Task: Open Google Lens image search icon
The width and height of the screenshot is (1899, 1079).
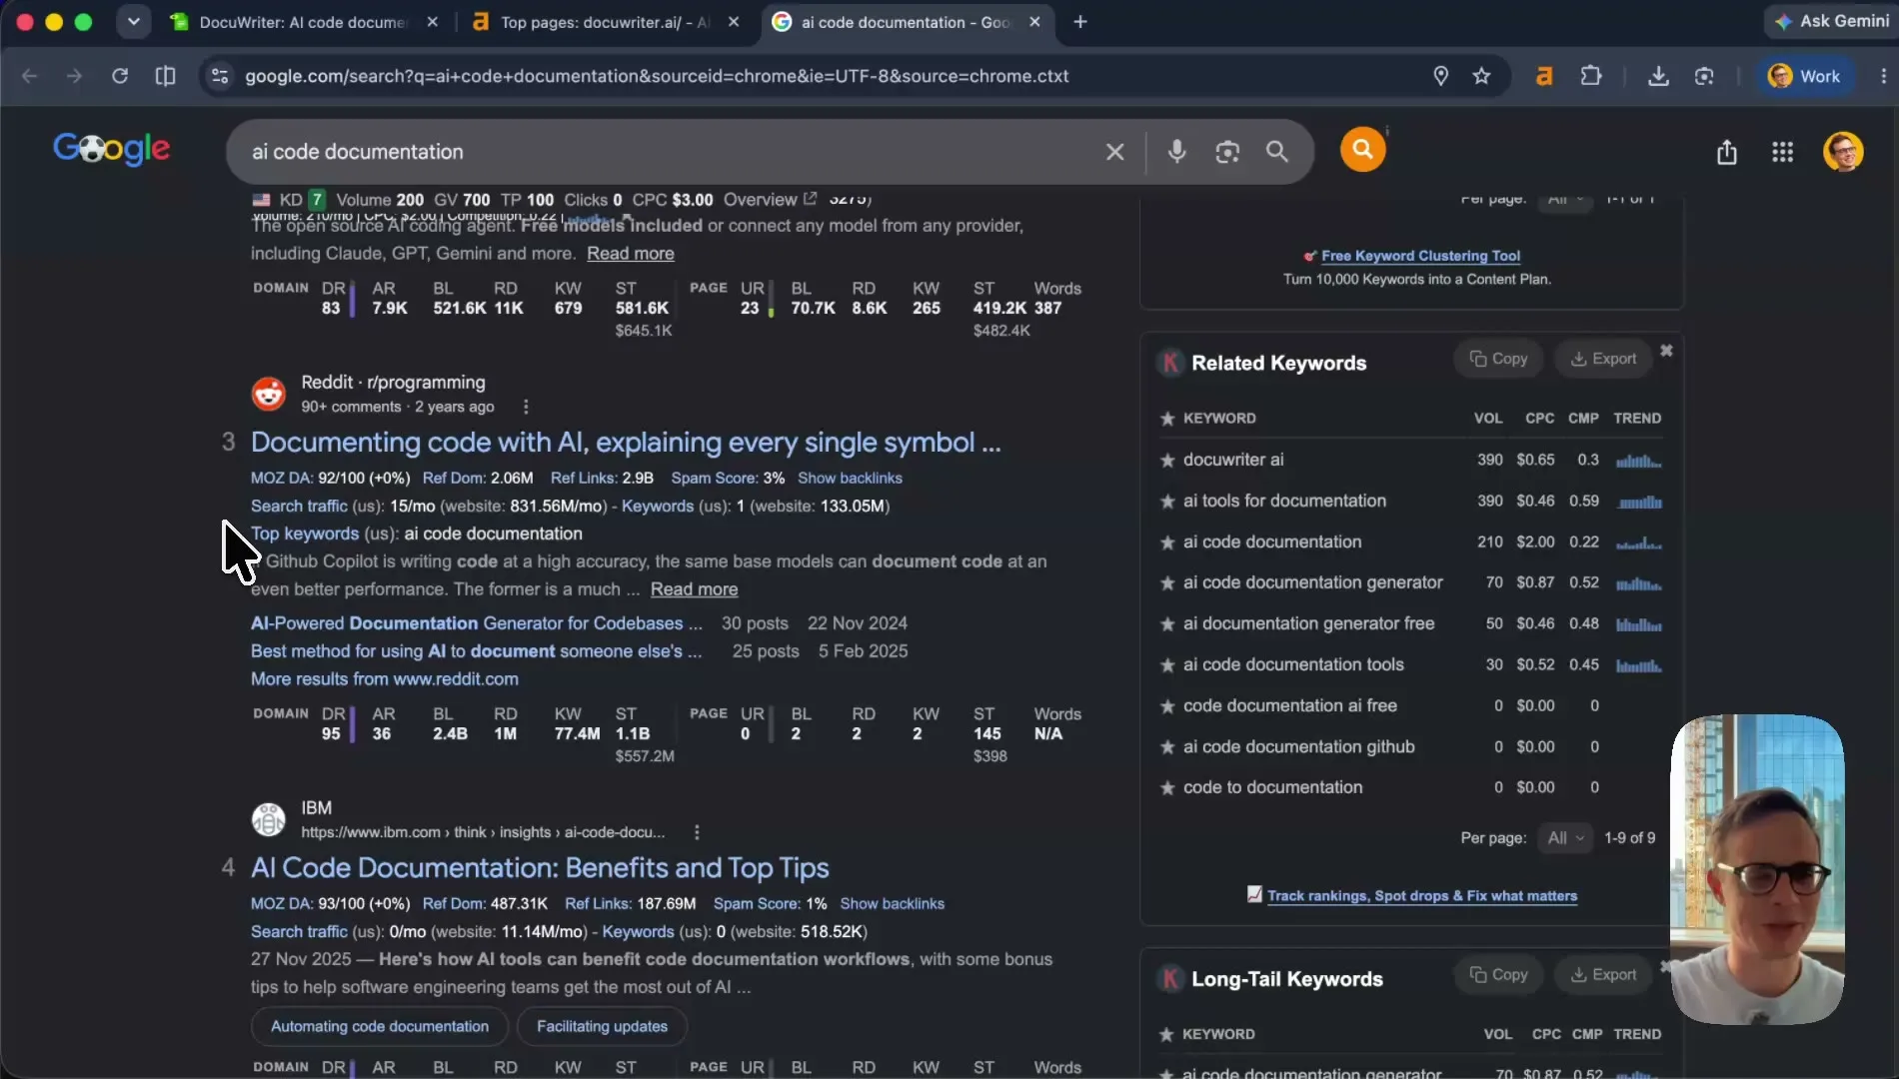Action: [x=1227, y=151]
